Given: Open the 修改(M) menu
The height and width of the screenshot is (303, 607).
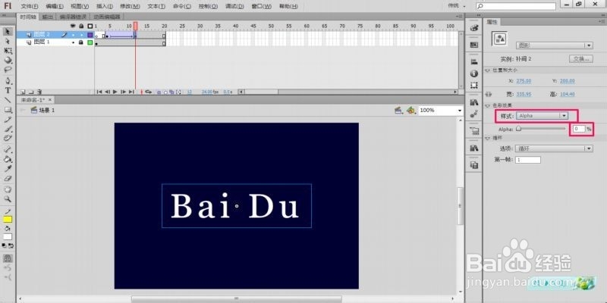Looking at the screenshot, I should [130, 6].
